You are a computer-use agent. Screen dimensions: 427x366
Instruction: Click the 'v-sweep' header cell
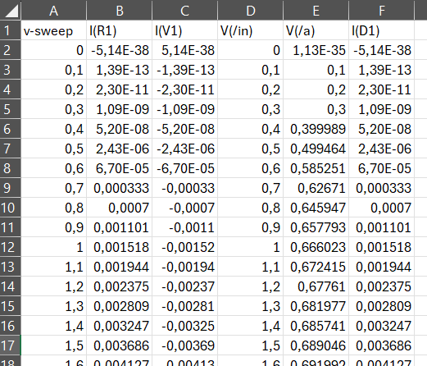(54, 30)
